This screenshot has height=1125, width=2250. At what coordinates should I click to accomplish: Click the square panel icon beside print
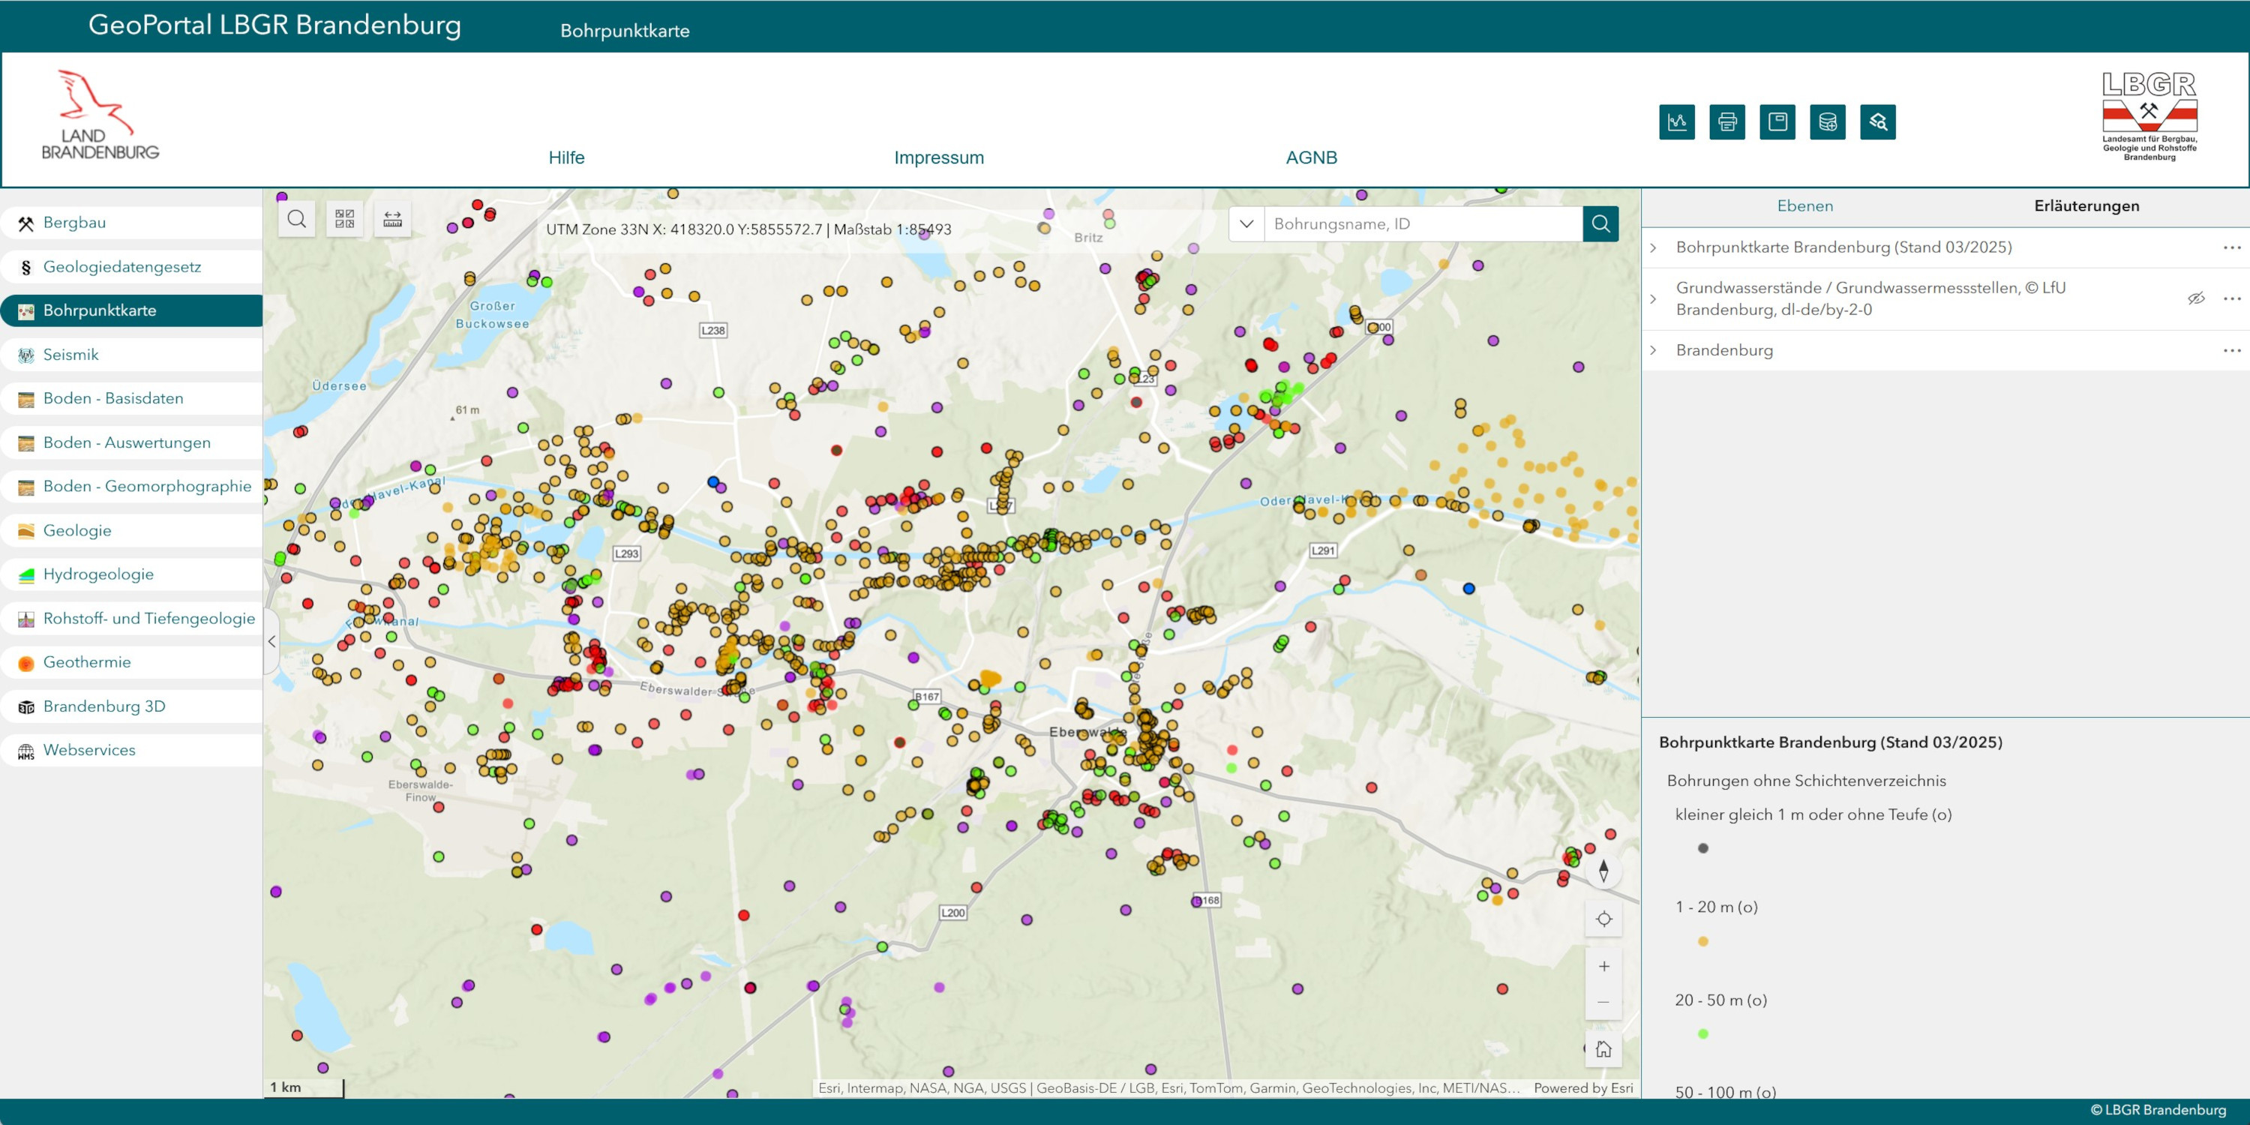click(1777, 122)
